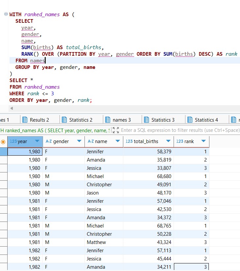Select the cell with total births 45,444

[x=149, y=259]
